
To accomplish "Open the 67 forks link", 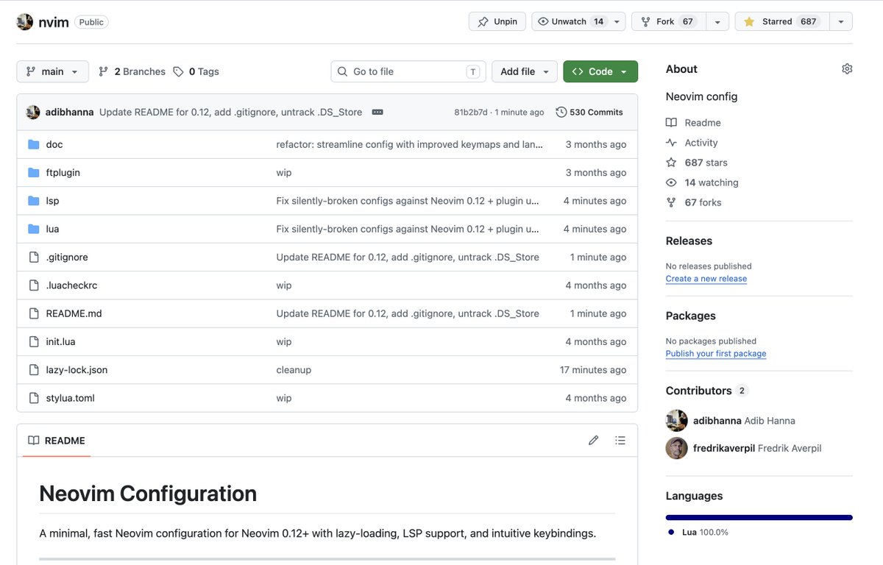I will tap(694, 202).
